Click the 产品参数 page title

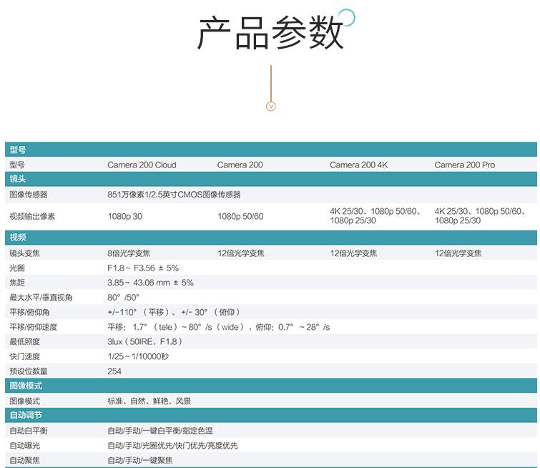(x=270, y=34)
